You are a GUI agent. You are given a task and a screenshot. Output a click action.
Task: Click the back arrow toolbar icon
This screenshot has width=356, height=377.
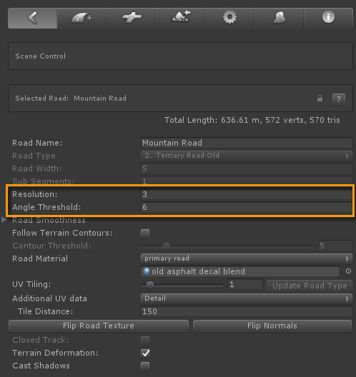(x=33, y=18)
